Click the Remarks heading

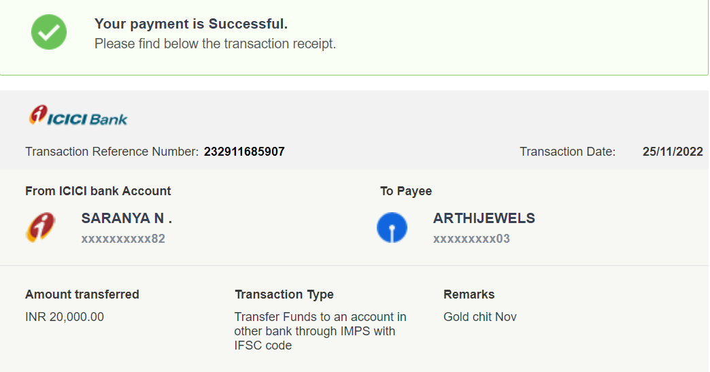point(469,294)
